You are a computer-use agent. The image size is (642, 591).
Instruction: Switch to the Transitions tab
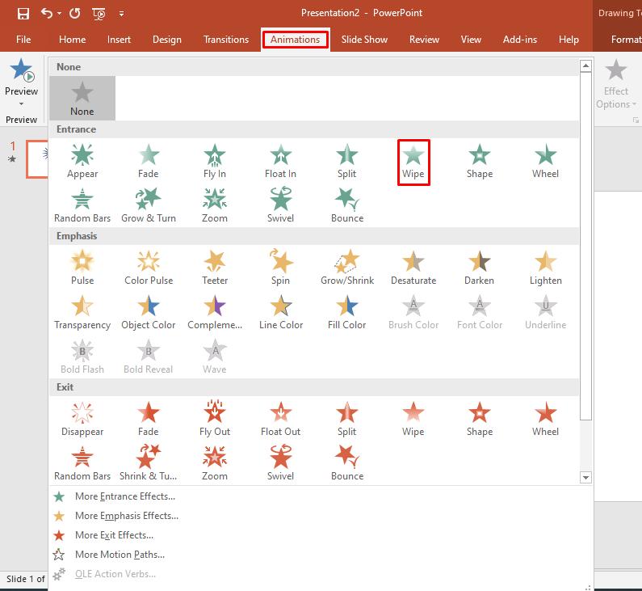point(226,40)
